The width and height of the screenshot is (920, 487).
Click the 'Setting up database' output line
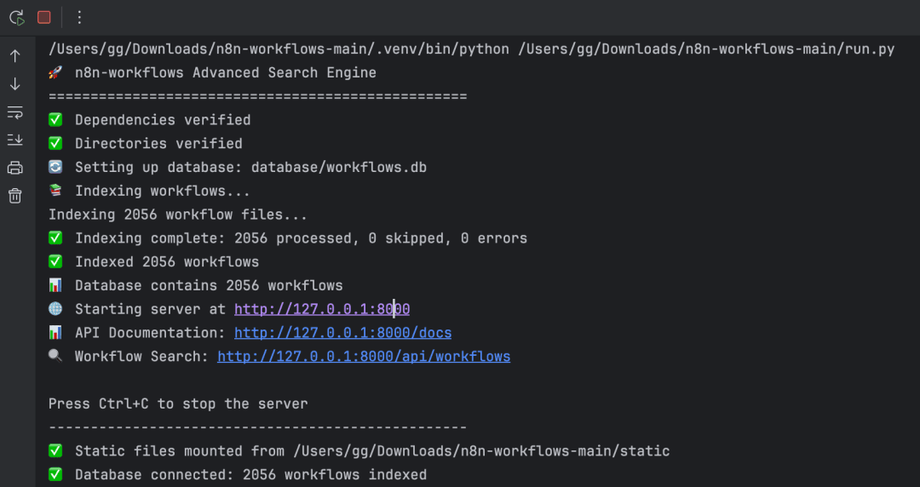238,167
